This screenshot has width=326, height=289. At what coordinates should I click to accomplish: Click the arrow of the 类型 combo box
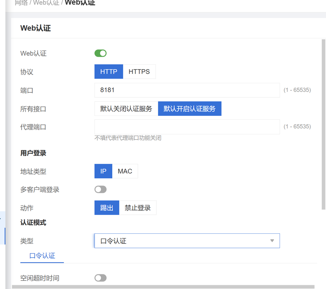(272, 240)
